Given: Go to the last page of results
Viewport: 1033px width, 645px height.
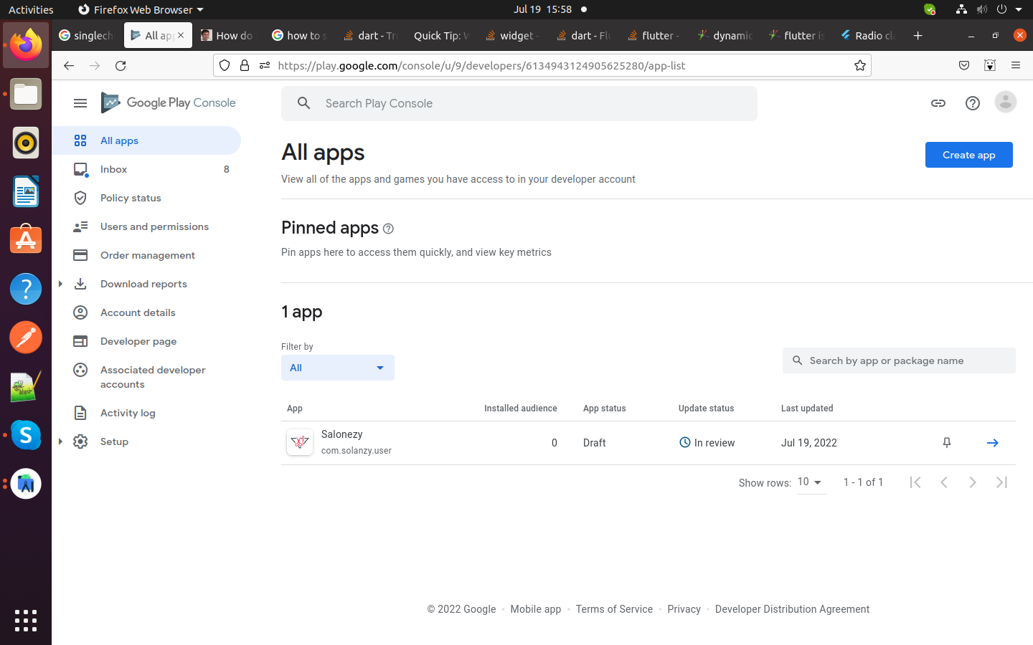Looking at the screenshot, I should point(1001,482).
